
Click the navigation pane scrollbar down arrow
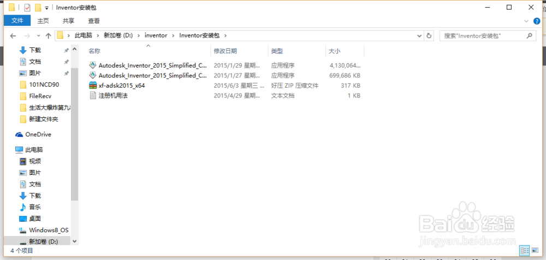[x=74, y=241]
